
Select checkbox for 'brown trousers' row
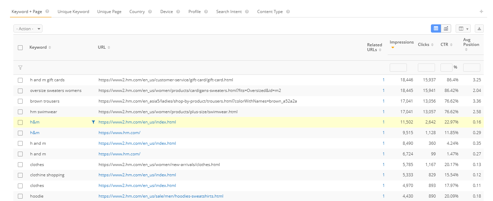point(20,101)
